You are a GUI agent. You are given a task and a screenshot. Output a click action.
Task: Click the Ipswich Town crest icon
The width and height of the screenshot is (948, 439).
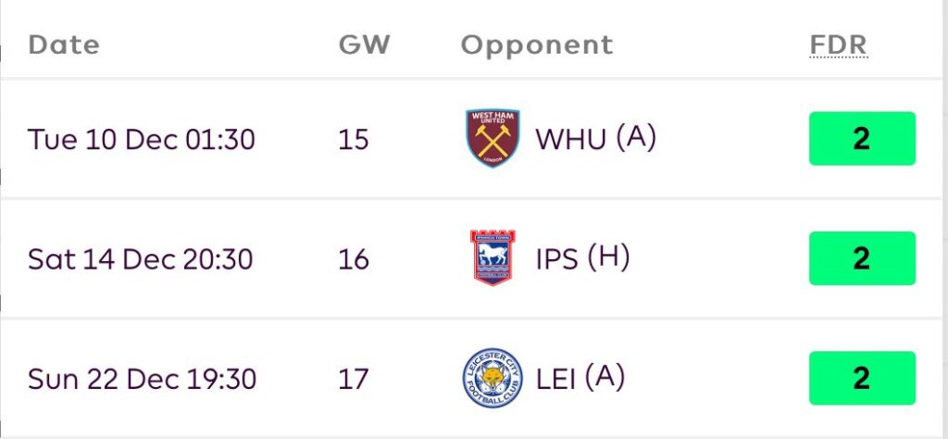click(493, 258)
